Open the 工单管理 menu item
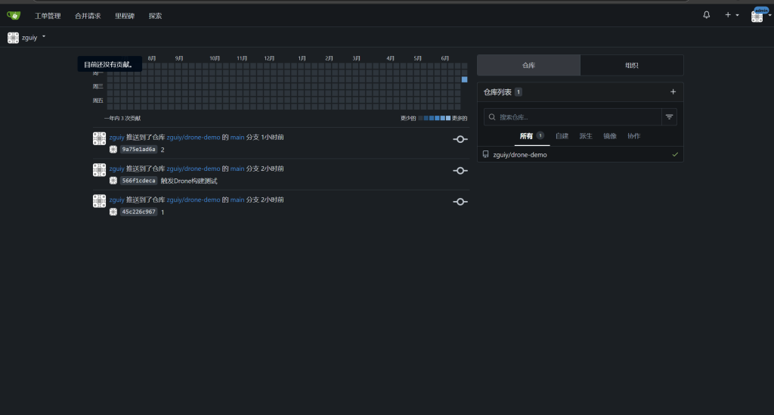774x415 pixels. pyautogui.click(x=48, y=16)
